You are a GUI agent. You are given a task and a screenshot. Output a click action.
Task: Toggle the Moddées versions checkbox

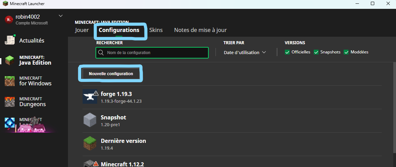pos(346,52)
